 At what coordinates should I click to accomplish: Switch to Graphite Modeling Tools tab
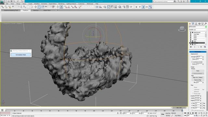pos(11,10)
